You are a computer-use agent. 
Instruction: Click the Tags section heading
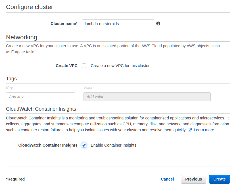[11, 79]
